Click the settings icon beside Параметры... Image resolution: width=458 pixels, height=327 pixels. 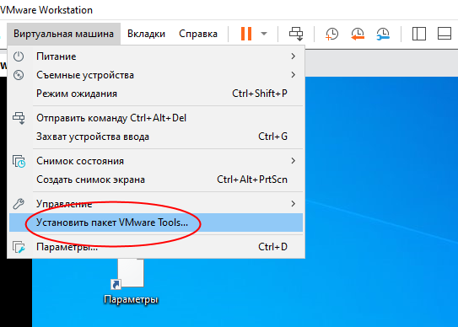click(19, 247)
